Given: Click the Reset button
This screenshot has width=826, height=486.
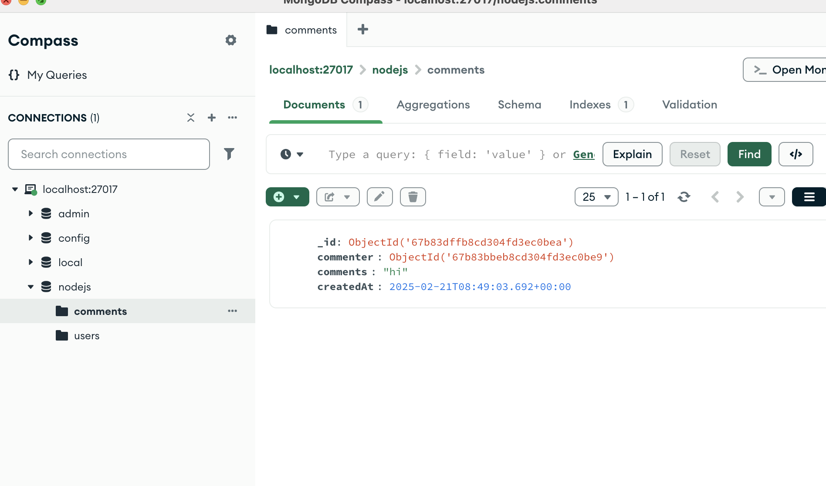Looking at the screenshot, I should (x=695, y=154).
